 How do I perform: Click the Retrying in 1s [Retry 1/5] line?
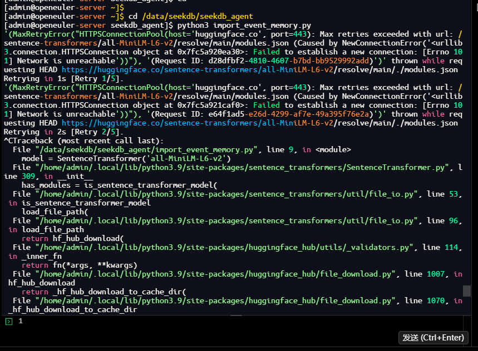click(x=63, y=78)
